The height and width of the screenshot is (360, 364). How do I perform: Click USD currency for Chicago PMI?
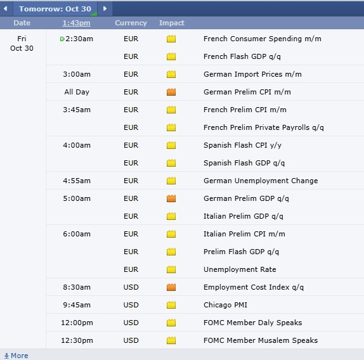pyautogui.click(x=131, y=305)
